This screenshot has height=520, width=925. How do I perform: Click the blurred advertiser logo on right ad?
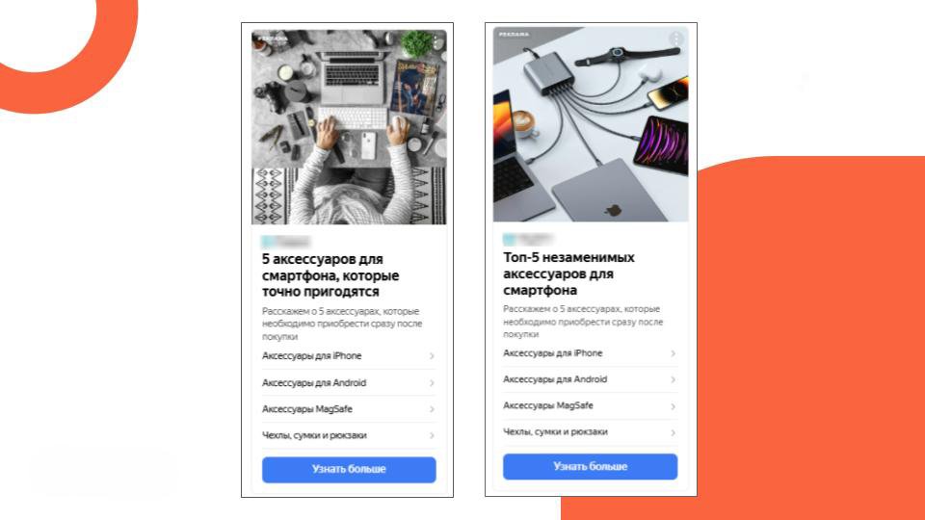(528, 240)
